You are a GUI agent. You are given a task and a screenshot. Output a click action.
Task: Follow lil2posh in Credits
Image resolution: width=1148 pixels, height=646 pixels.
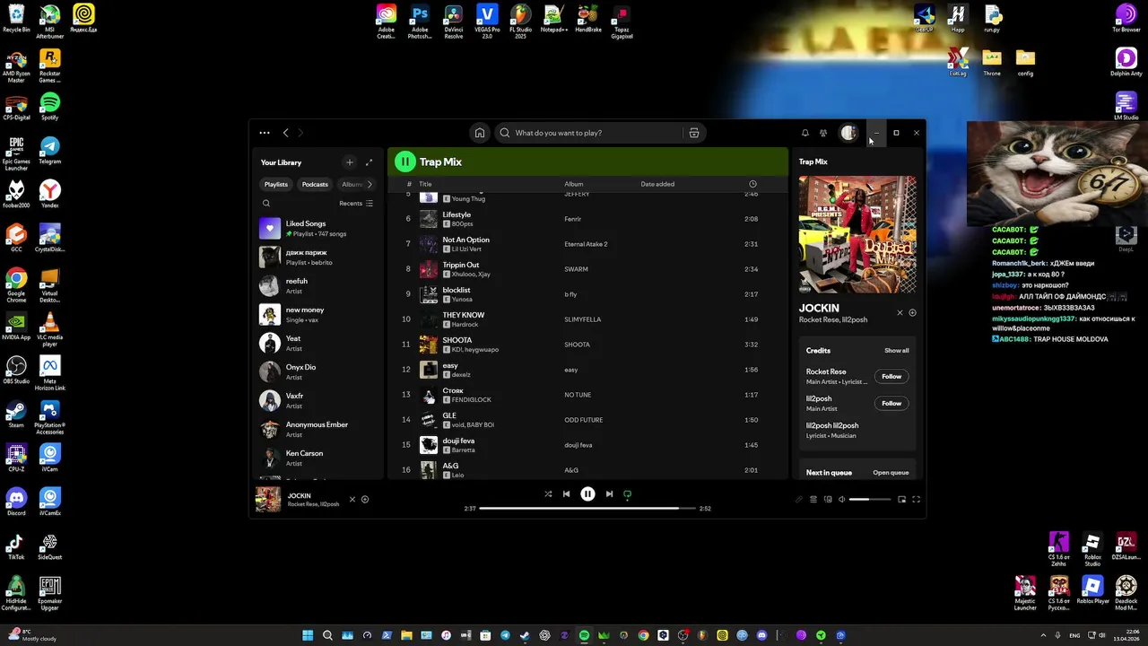[891, 403]
